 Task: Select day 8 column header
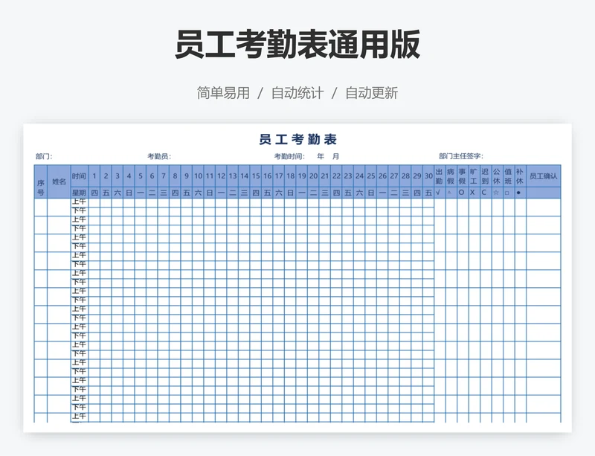(x=175, y=176)
